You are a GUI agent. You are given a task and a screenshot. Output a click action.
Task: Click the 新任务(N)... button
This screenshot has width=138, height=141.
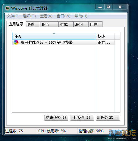pyautogui.click(x=108, y=117)
